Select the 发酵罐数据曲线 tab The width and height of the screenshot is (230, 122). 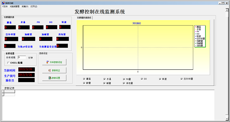pyautogui.click(x=84, y=18)
